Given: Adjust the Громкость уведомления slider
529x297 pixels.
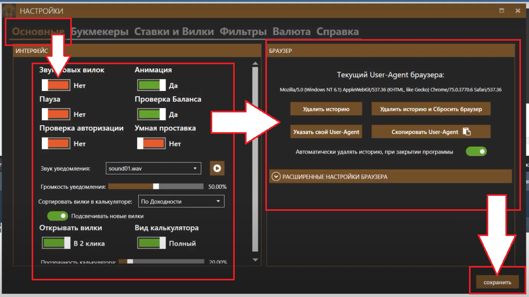Looking at the screenshot, I should pos(156,187).
